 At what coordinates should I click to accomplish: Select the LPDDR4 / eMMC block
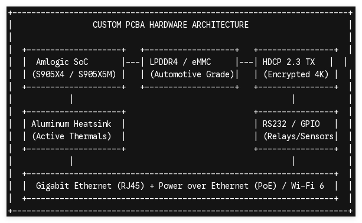[190, 68]
